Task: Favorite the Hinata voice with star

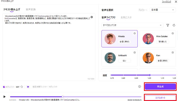Action: [x=135, y=33]
